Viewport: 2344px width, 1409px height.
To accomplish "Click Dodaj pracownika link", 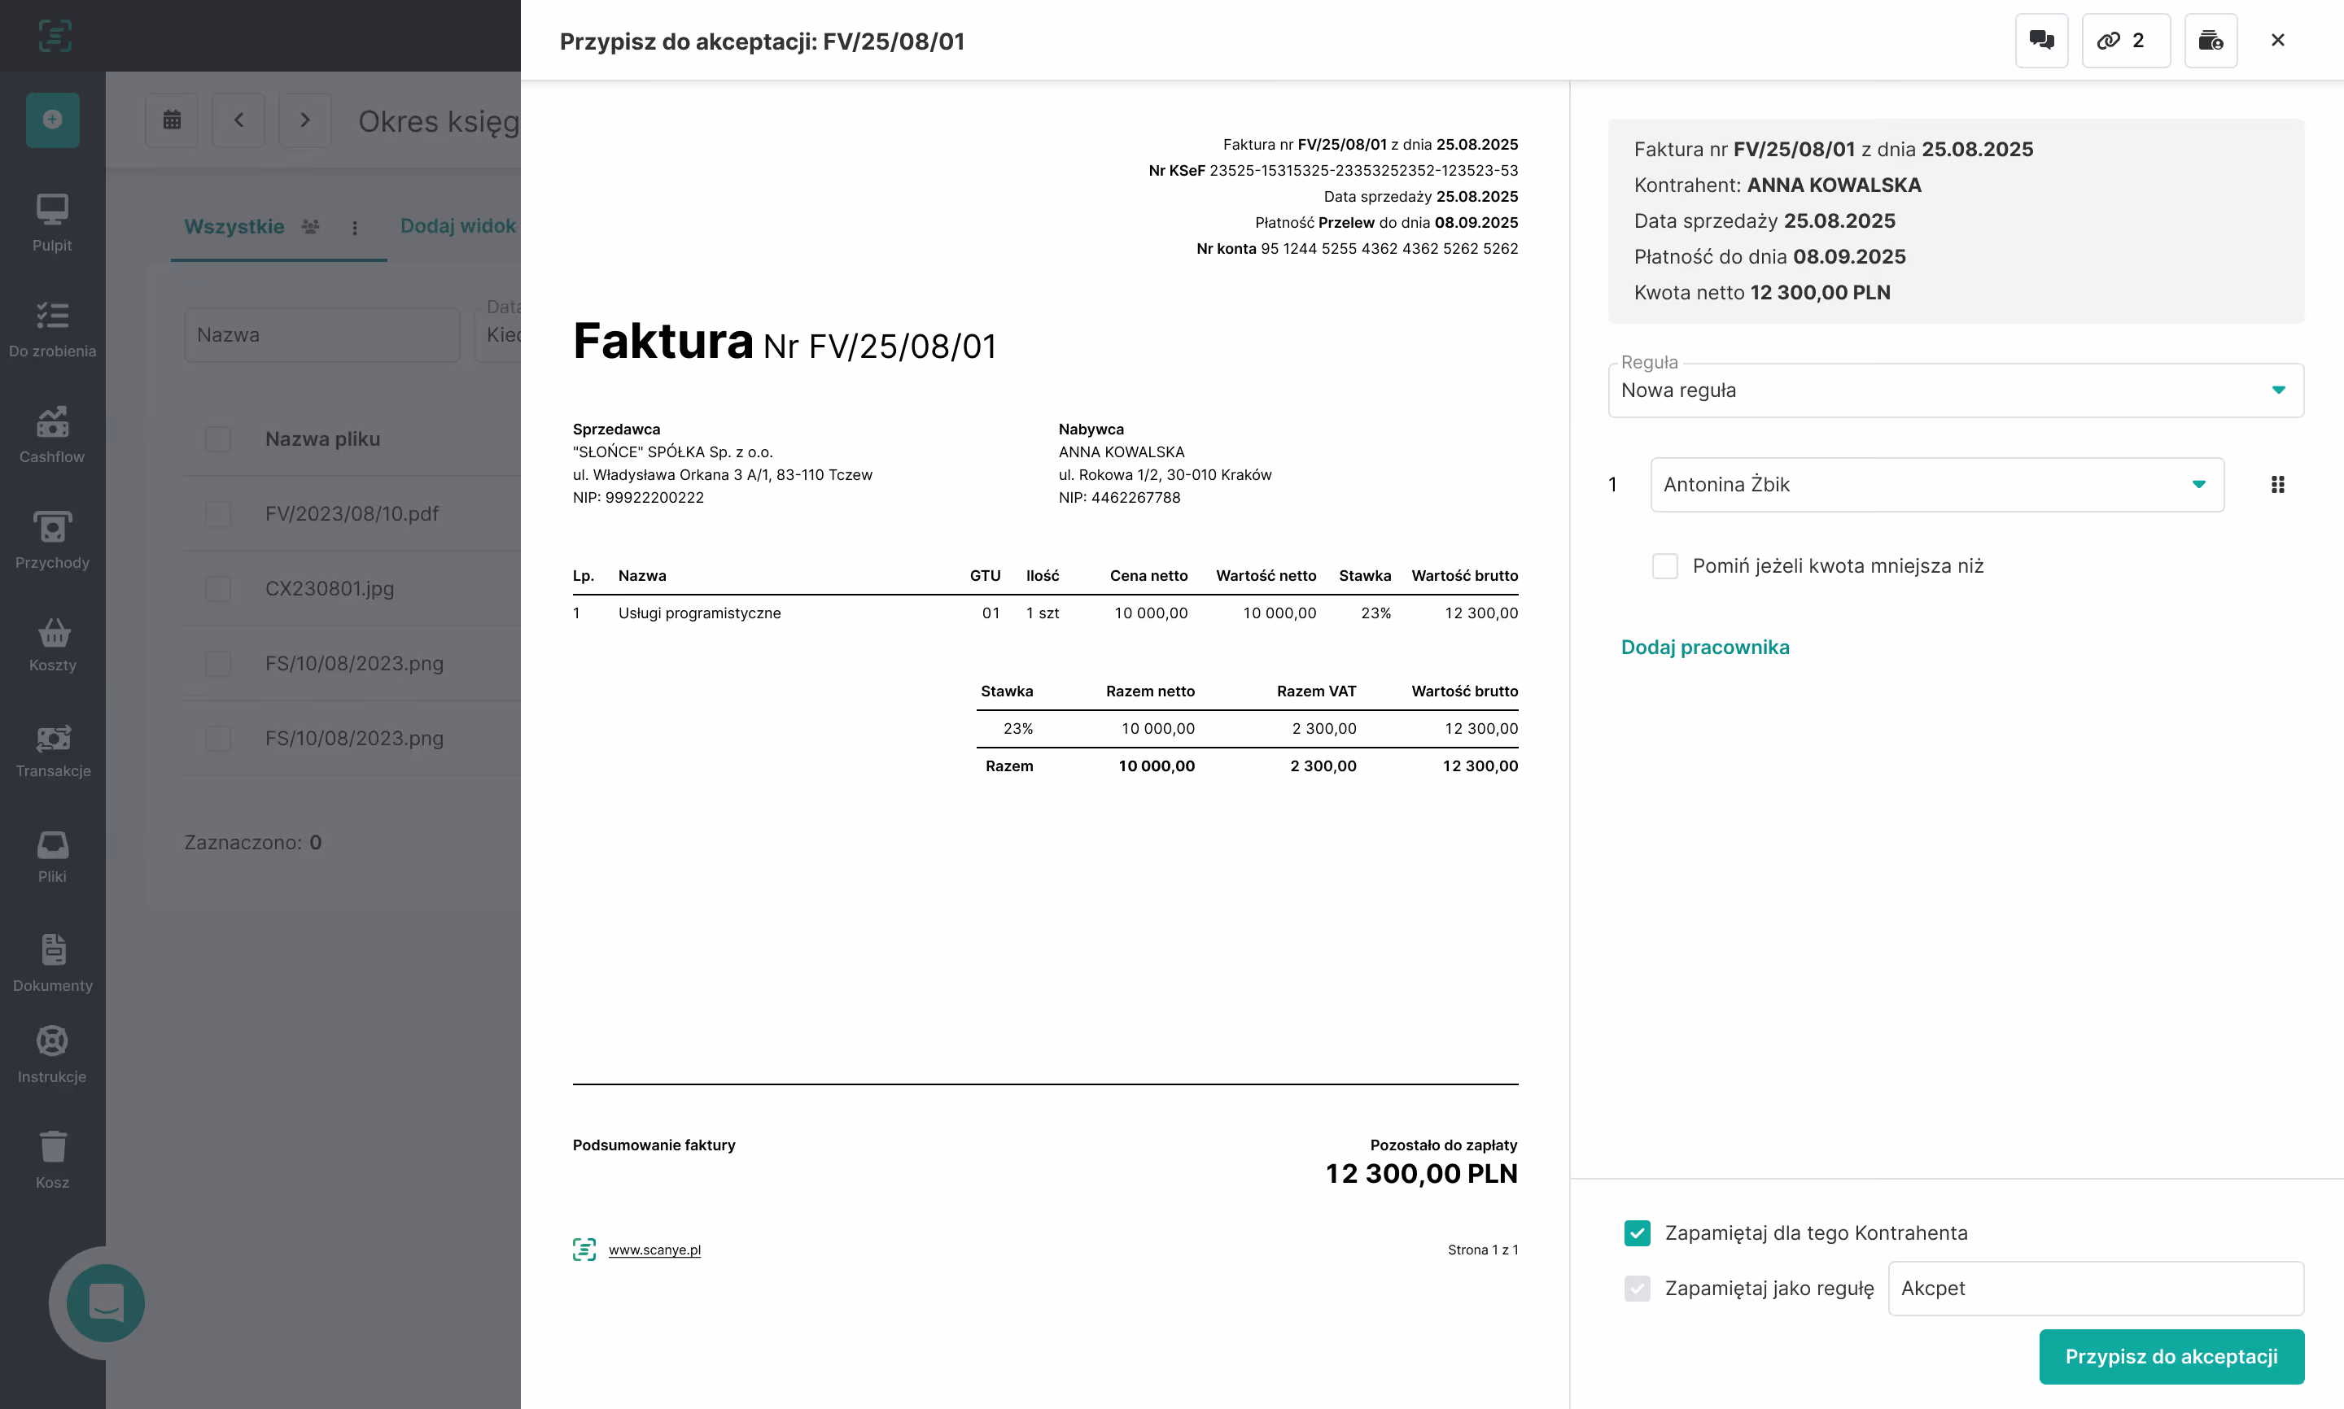I will click(1705, 647).
